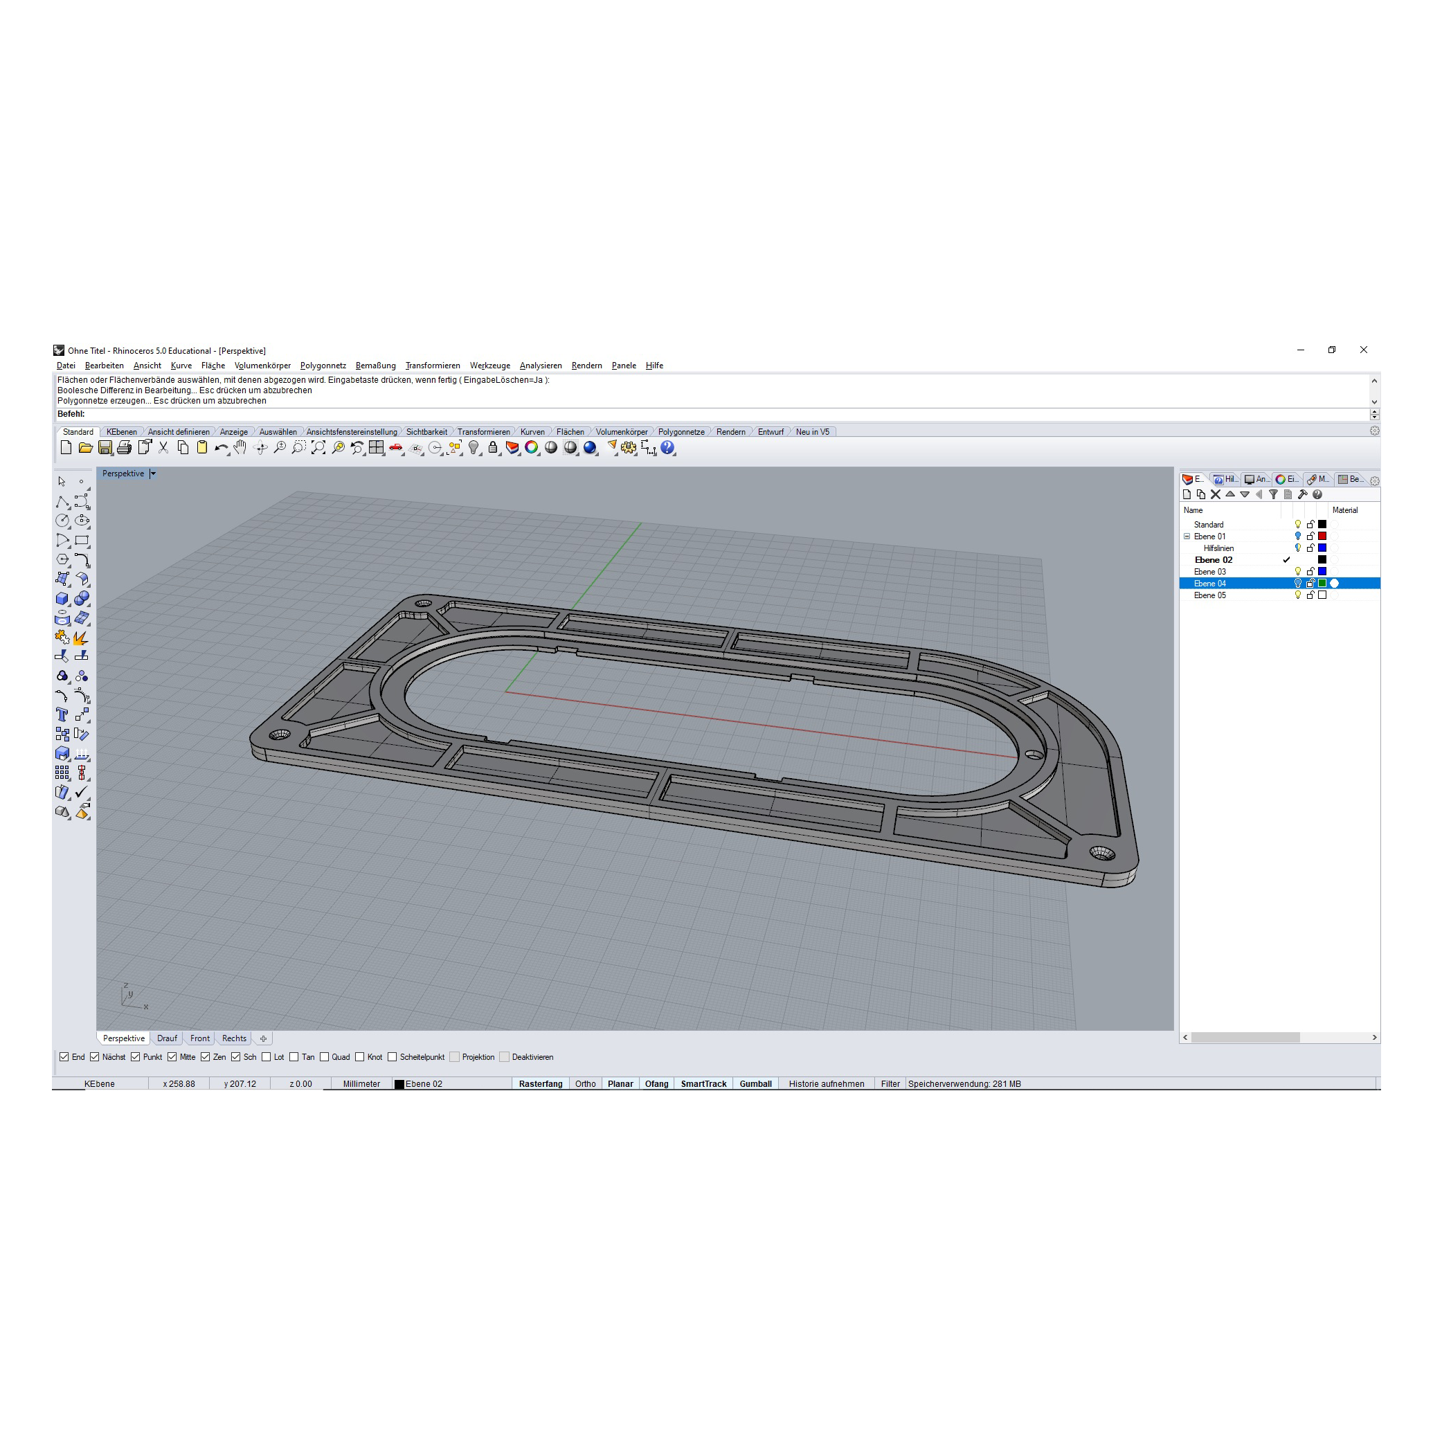This screenshot has width=1433, height=1433.
Task: Click the hammer tools icon in layer panel
Action: pyautogui.click(x=1302, y=495)
